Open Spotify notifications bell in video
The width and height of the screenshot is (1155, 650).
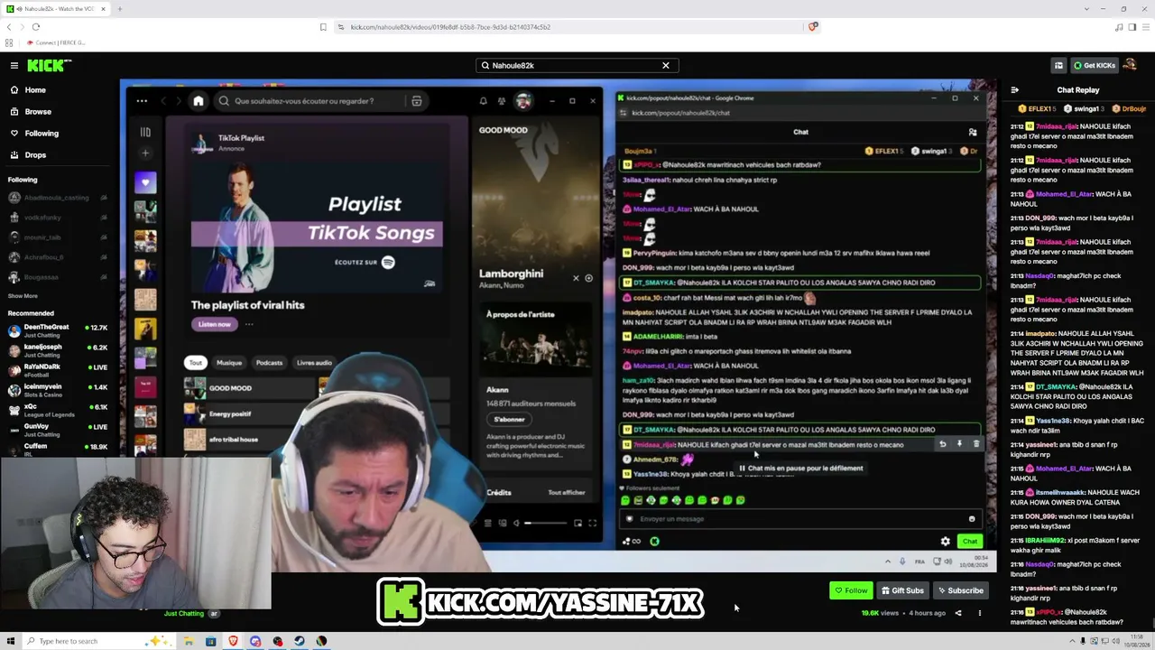(483, 101)
